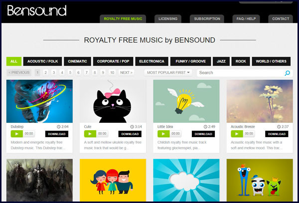
Task: Filter tracks by Jazz genre
Action: click(x=221, y=61)
